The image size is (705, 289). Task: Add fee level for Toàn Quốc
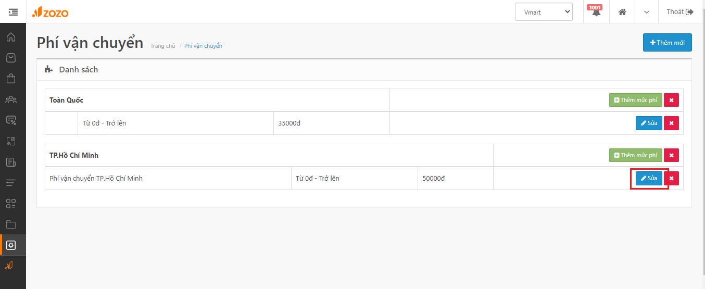pos(636,100)
